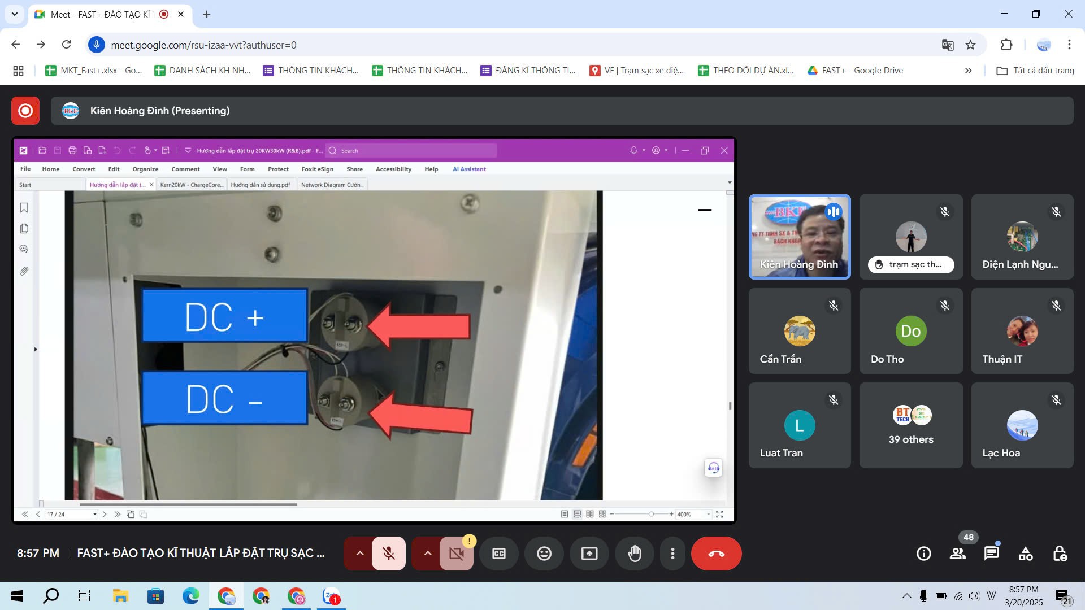Open the more options three-dot menu
Image resolution: width=1085 pixels, height=610 pixels.
(672, 554)
